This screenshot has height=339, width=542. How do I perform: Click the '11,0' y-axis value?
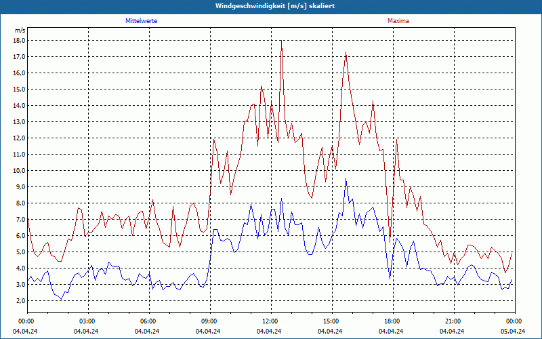(20, 155)
